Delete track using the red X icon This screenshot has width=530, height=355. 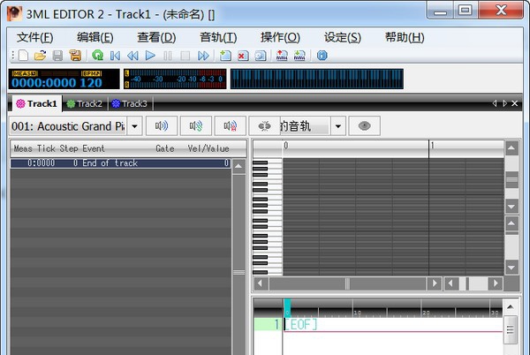(243, 56)
